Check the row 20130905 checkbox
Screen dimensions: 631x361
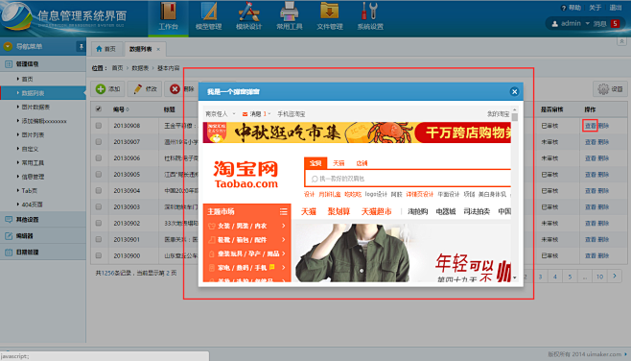[x=99, y=175]
